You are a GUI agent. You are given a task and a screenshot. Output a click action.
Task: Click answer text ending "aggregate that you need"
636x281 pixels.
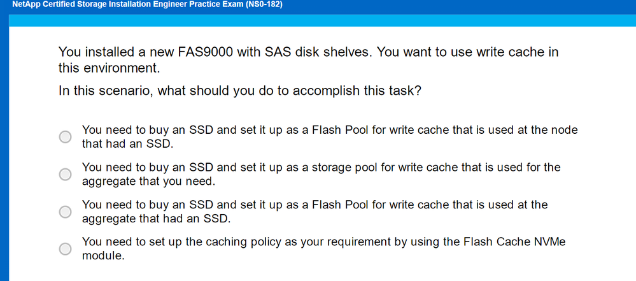pyautogui.click(x=321, y=174)
